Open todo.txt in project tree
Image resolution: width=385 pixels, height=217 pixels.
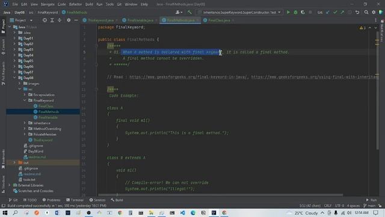pos(29,180)
